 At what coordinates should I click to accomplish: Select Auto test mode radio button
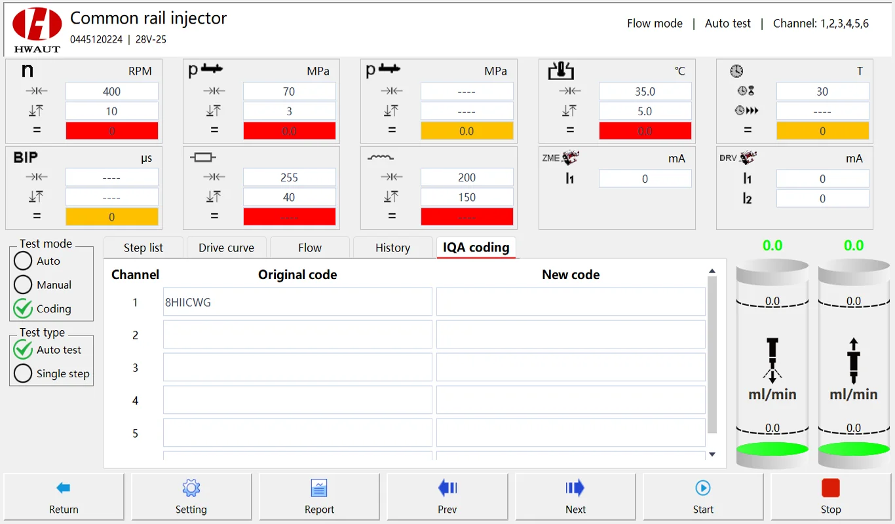pos(23,261)
